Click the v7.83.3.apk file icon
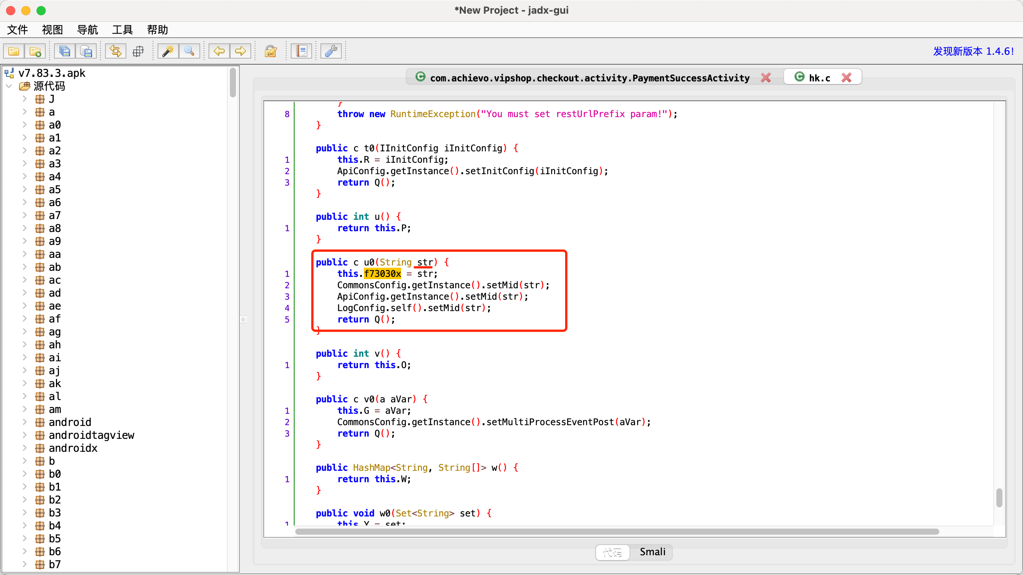This screenshot has width=1023, height=575. (10, 73)
